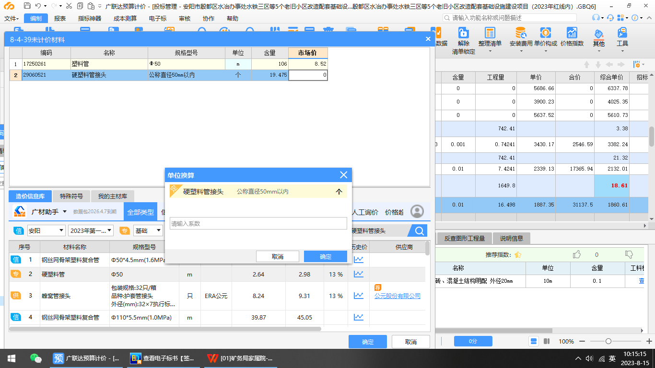Click the undo arrow icon
This screenshot has width=655, height=368.
click(x=38, y=6)
